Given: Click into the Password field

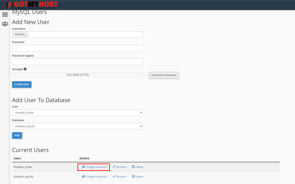Looking at the screenshot, I should coord(77,48).
